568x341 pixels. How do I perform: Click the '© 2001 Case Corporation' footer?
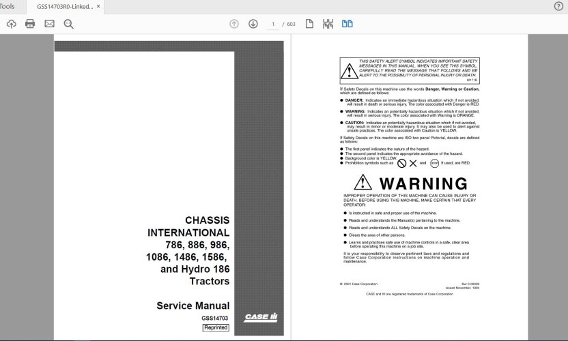coord(358,284)
